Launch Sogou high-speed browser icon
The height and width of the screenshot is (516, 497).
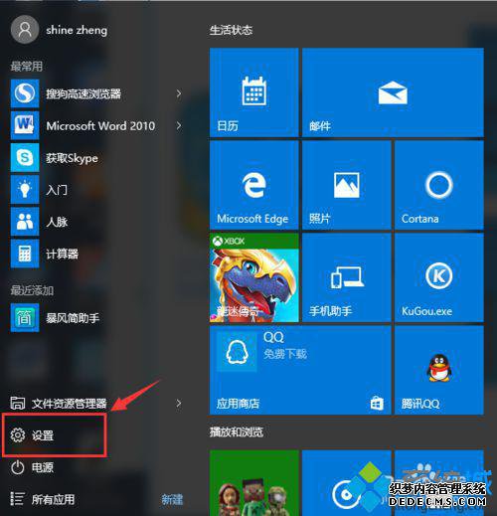pos(25,93)
